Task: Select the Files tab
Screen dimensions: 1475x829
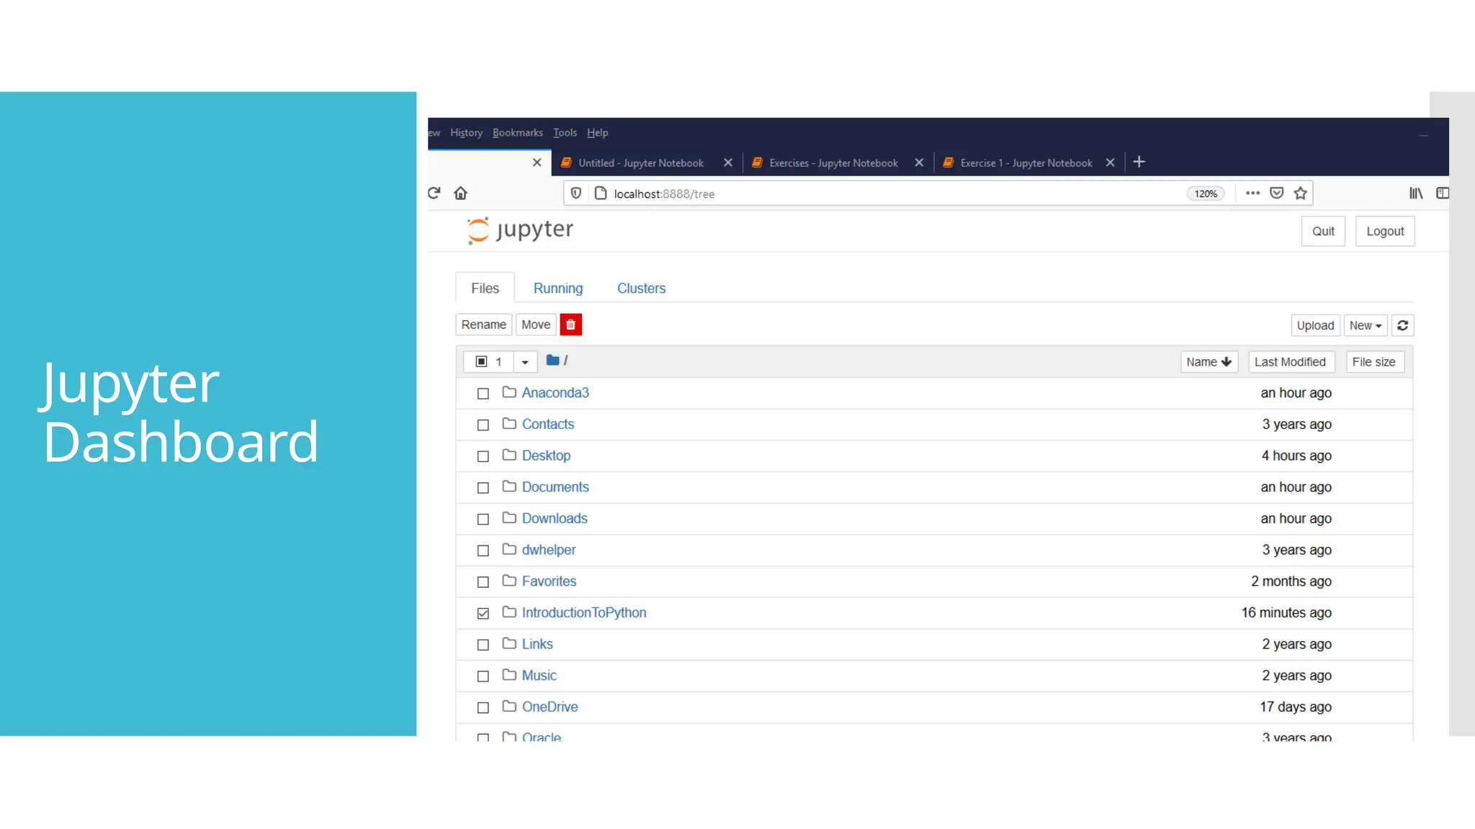Action: tap(485, 288)
